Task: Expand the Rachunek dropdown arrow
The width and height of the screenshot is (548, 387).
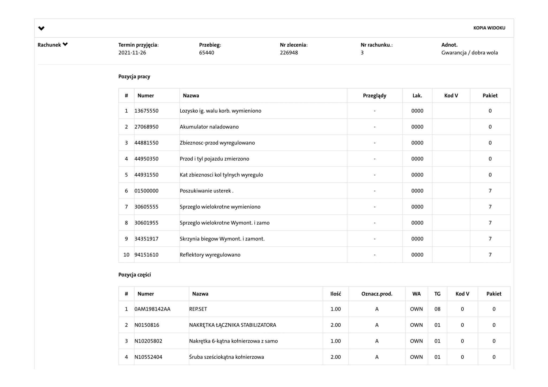Action: [65, 44]
